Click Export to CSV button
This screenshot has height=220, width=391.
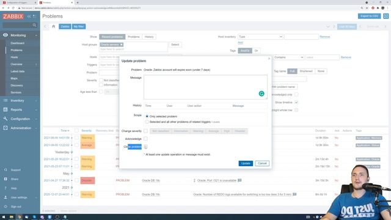(369, 16)
